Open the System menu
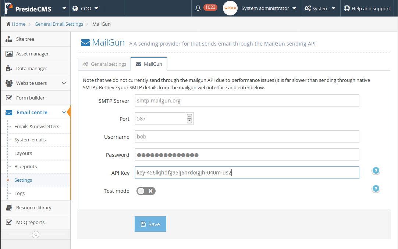Image resolution: width=398 pixels, height=249 pixels. point(320,8)
